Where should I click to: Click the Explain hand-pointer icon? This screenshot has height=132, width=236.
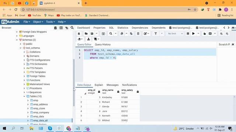tap(204, 34)
